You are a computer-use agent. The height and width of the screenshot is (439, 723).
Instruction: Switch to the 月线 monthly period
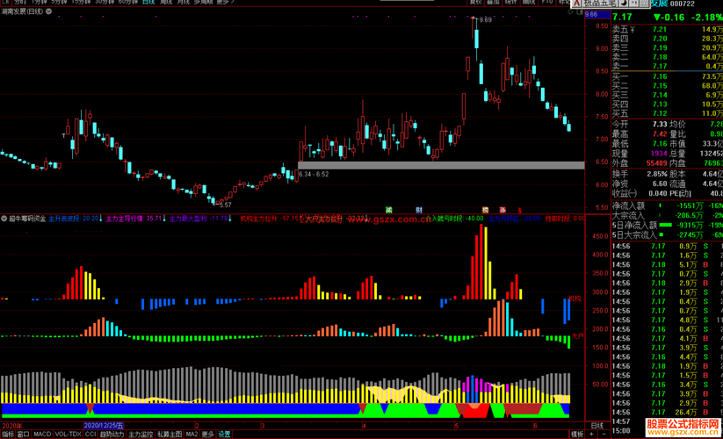(x=183, y=2)
